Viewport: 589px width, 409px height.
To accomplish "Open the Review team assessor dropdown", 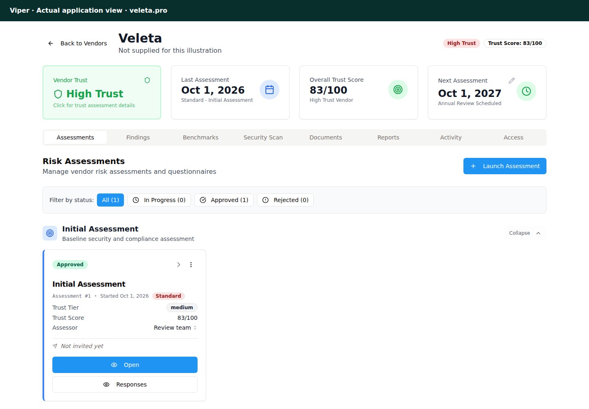I will tap(175, 328).
